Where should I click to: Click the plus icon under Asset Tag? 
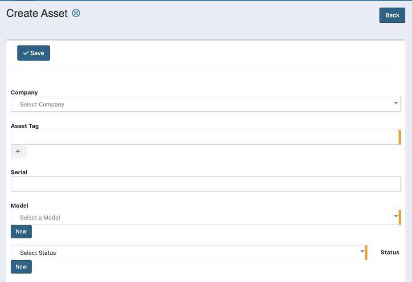click(18, 151)
